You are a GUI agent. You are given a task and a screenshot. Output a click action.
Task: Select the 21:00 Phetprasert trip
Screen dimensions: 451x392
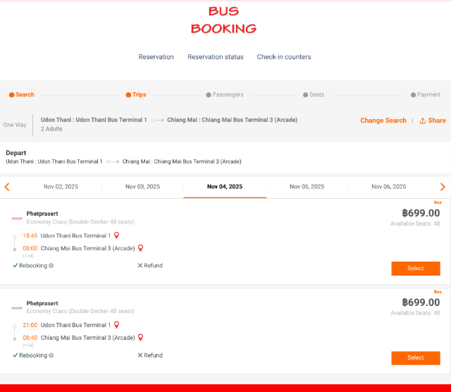(x=415, y=358)
